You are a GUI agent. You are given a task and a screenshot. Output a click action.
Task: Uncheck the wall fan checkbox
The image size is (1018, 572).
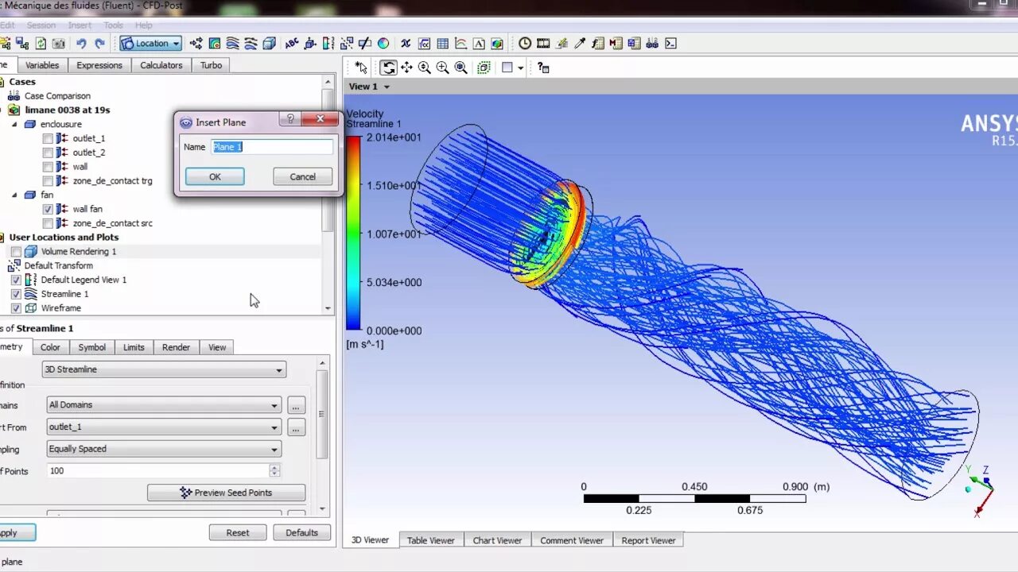(48, 209)
